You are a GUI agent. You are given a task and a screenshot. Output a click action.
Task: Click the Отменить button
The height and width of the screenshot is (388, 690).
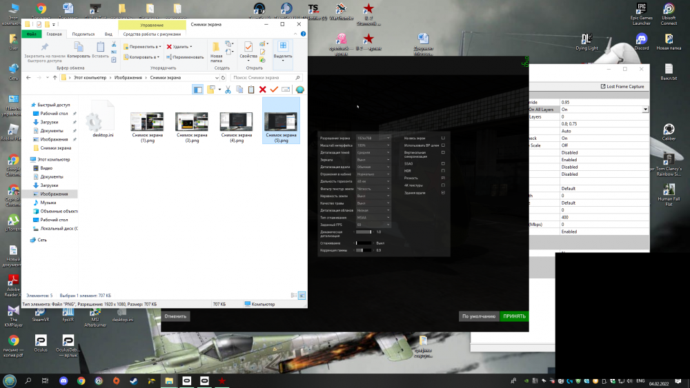tap(175, 316)
